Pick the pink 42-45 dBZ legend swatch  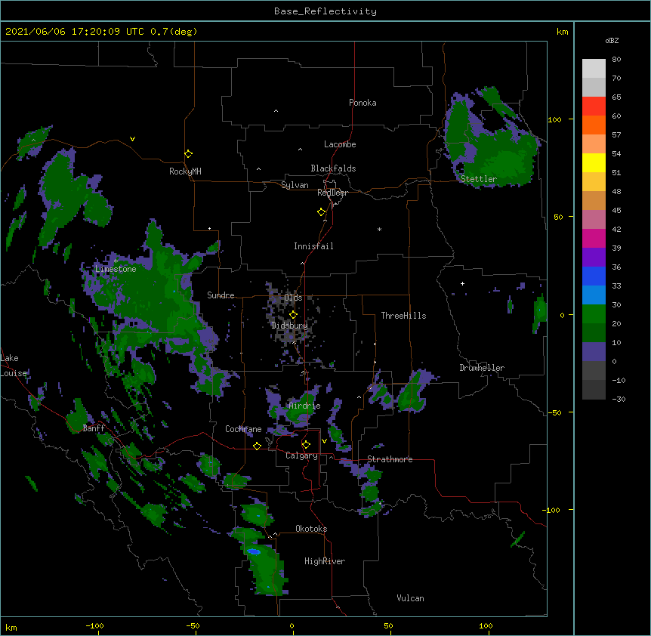594,220
